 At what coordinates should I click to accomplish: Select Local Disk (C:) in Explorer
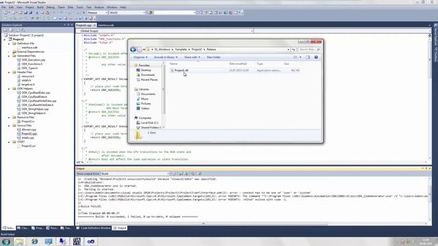(x=149, y=123)
